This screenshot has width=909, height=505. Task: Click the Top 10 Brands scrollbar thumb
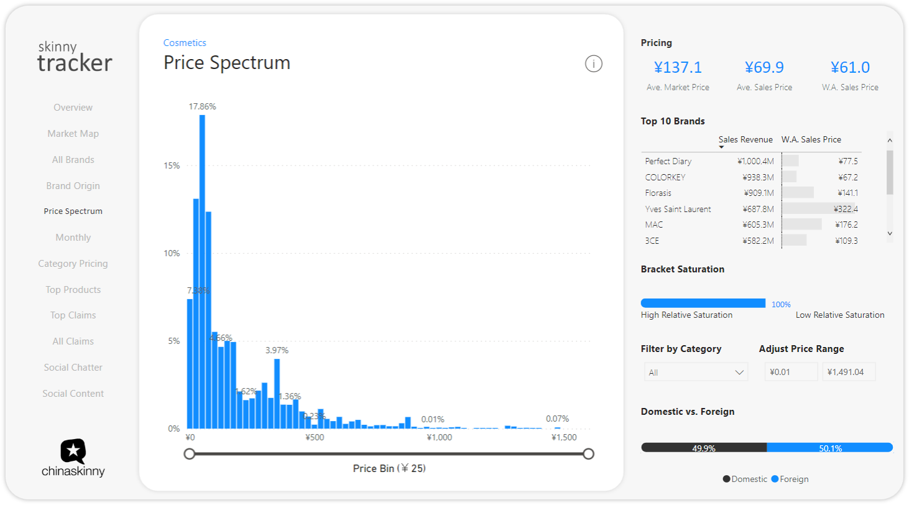890,172
